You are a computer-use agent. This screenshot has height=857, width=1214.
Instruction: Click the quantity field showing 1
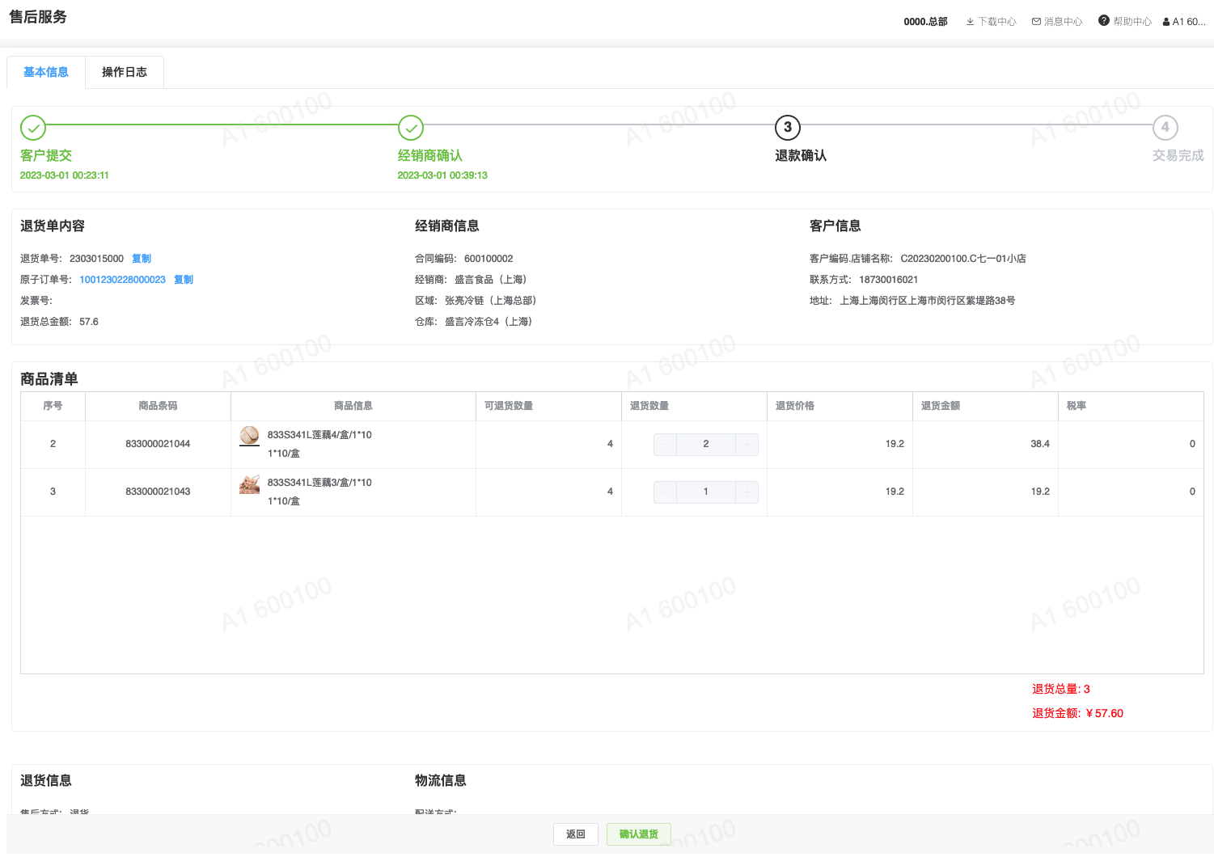coord(706,492)
